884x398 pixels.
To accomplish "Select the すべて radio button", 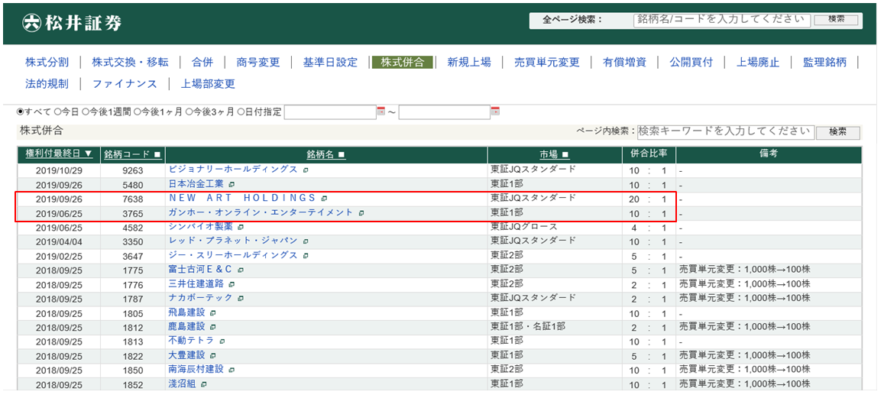I will tap(21, 112).
